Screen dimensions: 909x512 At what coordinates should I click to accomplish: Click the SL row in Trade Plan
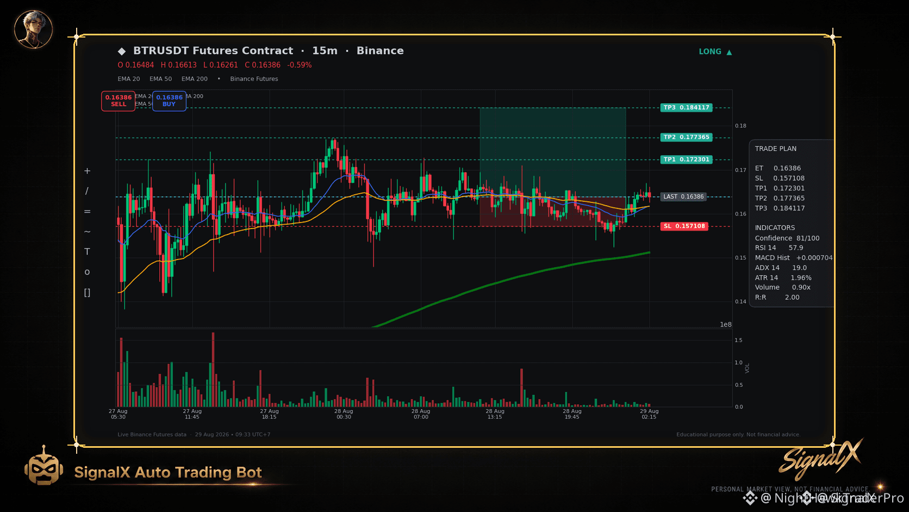pyautogui.click(x=780, y=178)
